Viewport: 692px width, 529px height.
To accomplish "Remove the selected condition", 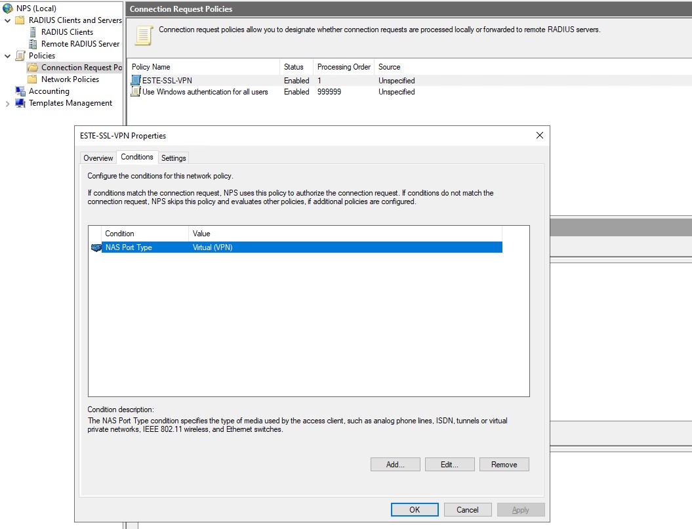I will click(504, 465).
